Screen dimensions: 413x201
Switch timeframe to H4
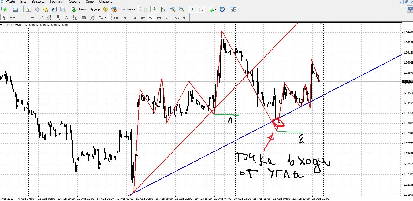click(159, 17)
